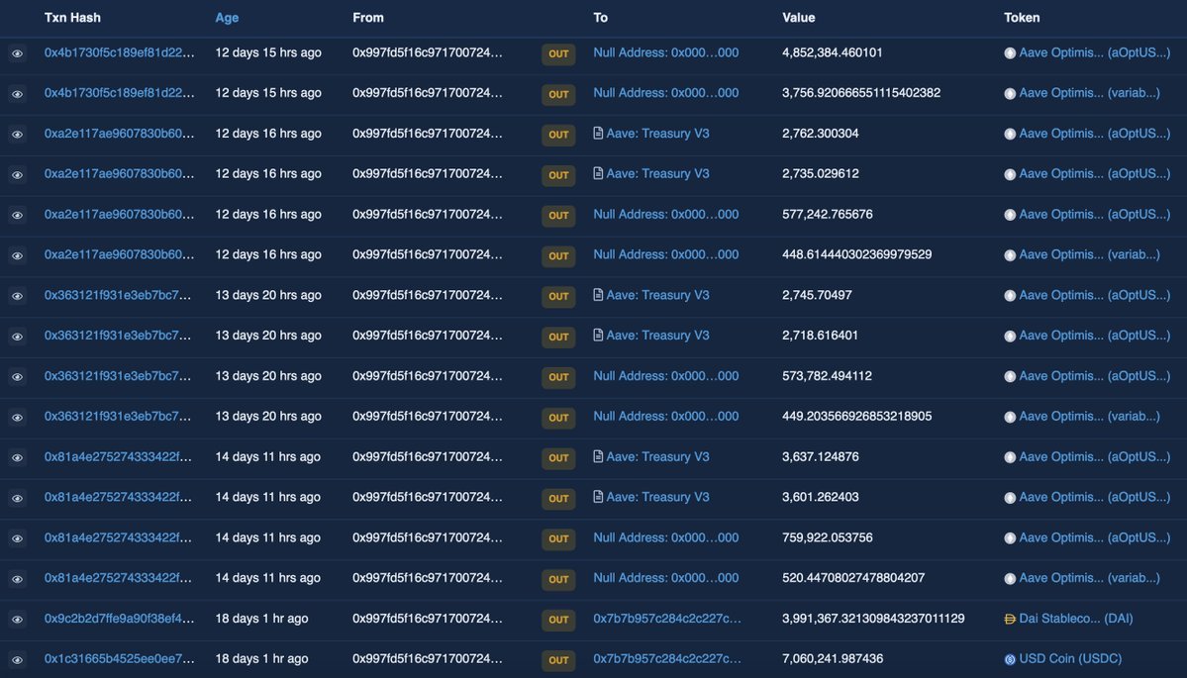Viewport: 1187px width, 678px height.
Task: Open txn hash 0x9c2b2d7ffe9a90f38ef4
Action: (119, 619)
